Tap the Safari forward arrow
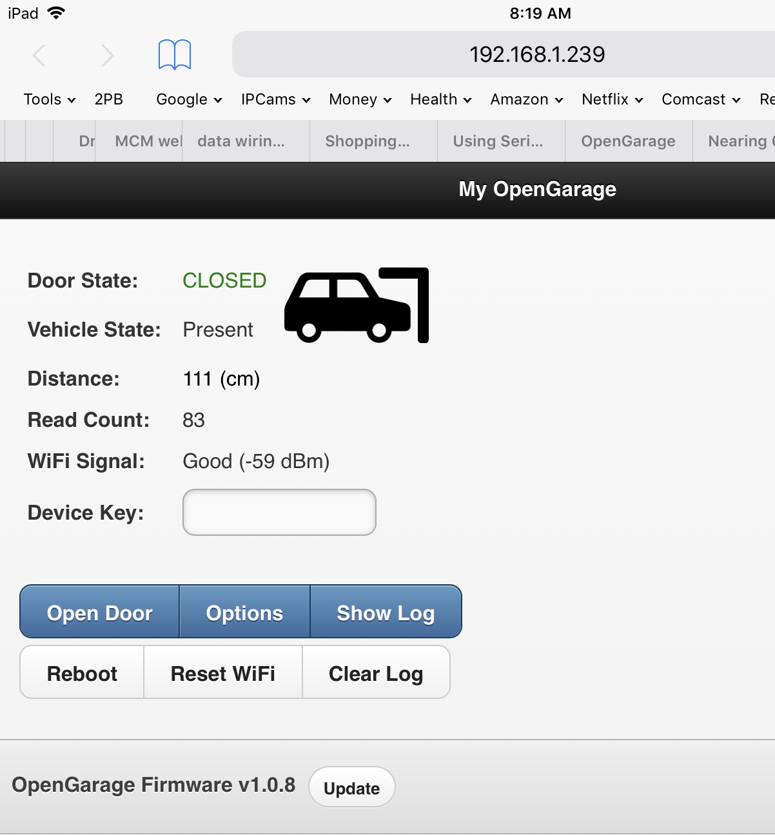The width and height of the screenshot is (775, 835). (x=107, y=55)
